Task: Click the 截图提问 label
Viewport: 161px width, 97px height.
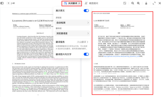Action: click(93, 3)
